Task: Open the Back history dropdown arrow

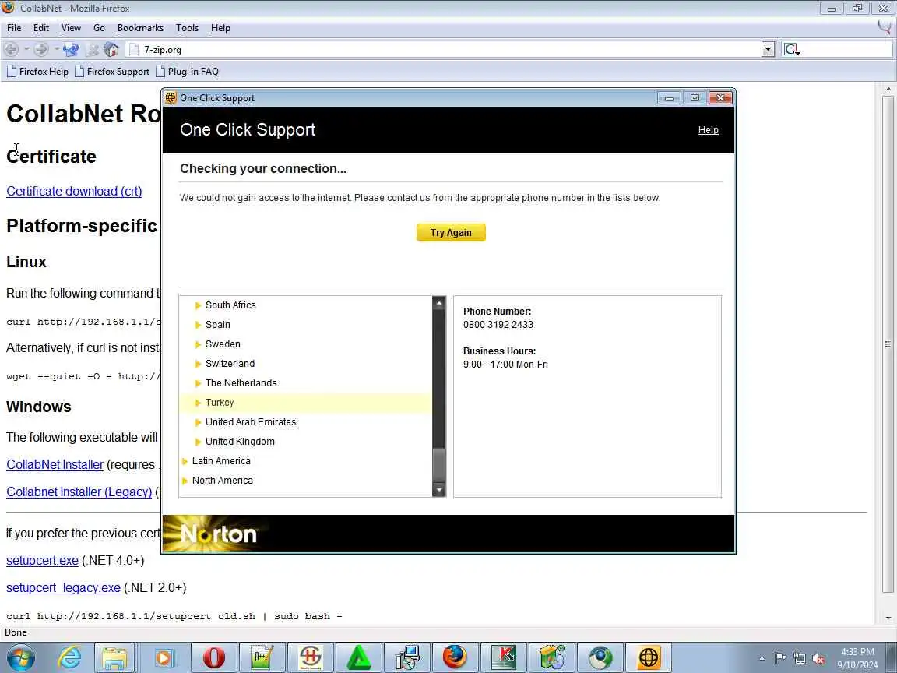Action: 26,49
